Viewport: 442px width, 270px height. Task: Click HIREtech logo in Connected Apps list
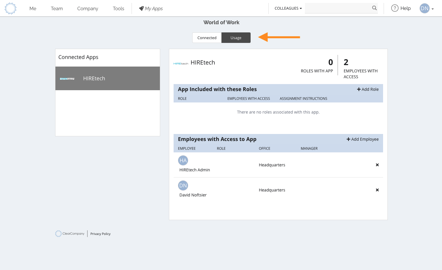tap(67, 79)
